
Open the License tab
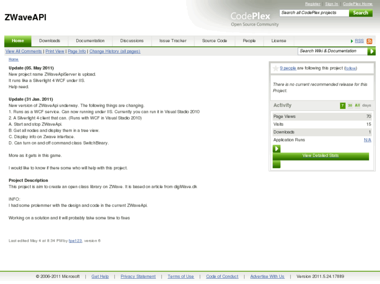(x=279, y=41)
